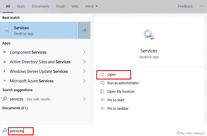Expand Component Services chevron
Screen dimensions: 207x136
click(84, 52)
